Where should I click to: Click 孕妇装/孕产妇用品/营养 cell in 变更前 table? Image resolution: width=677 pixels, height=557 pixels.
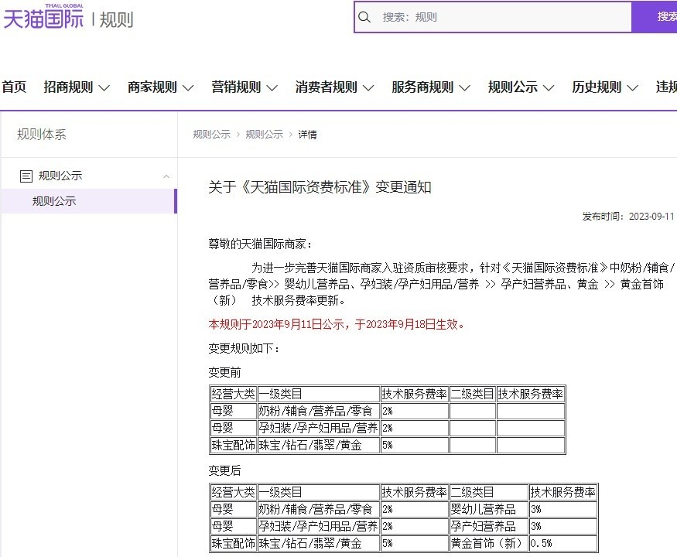319,428
